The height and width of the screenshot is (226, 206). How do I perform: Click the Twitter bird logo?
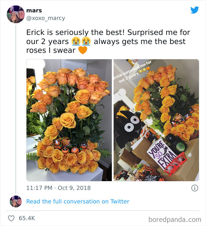[195, 10]
